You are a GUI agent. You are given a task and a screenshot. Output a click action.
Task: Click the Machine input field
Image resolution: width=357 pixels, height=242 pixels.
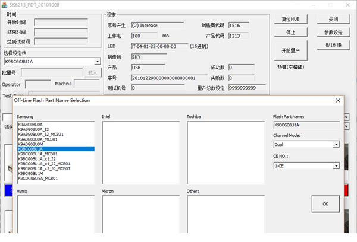coord(87,84)
